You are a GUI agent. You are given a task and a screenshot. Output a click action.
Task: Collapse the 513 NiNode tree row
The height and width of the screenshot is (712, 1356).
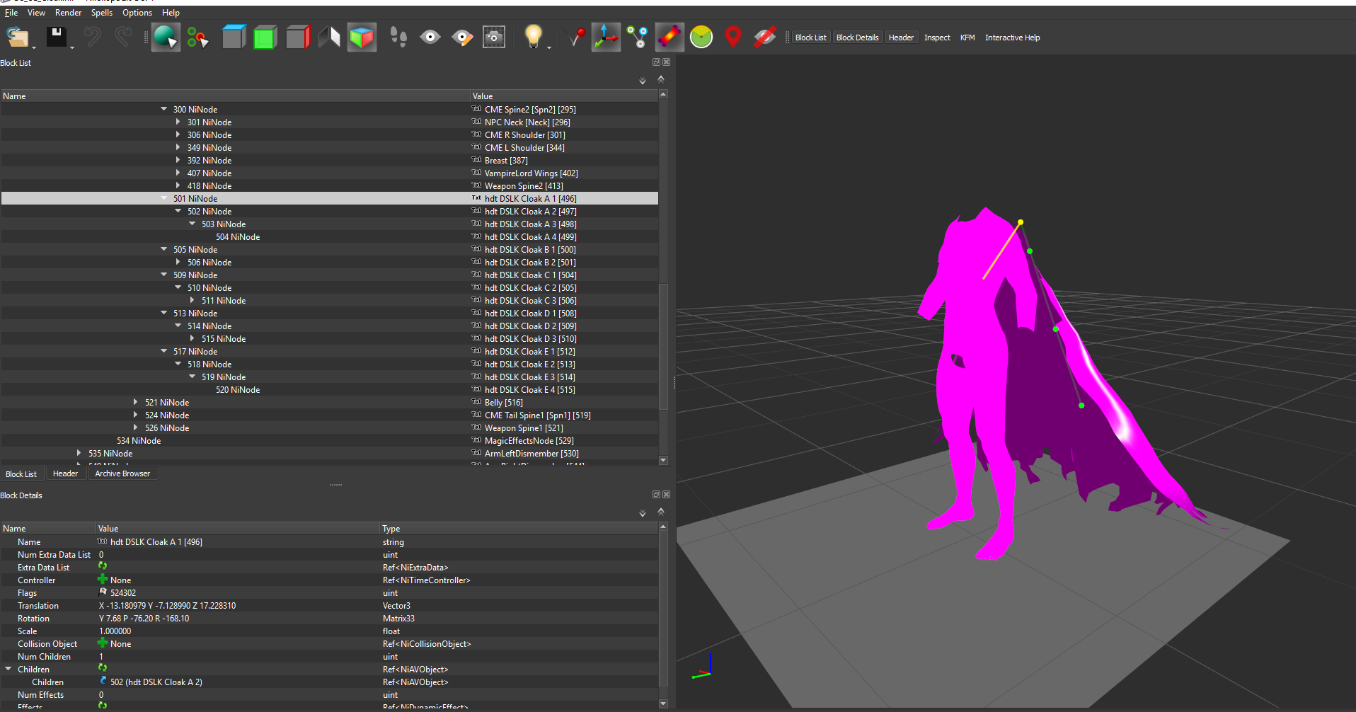click(x=163, y=313)
